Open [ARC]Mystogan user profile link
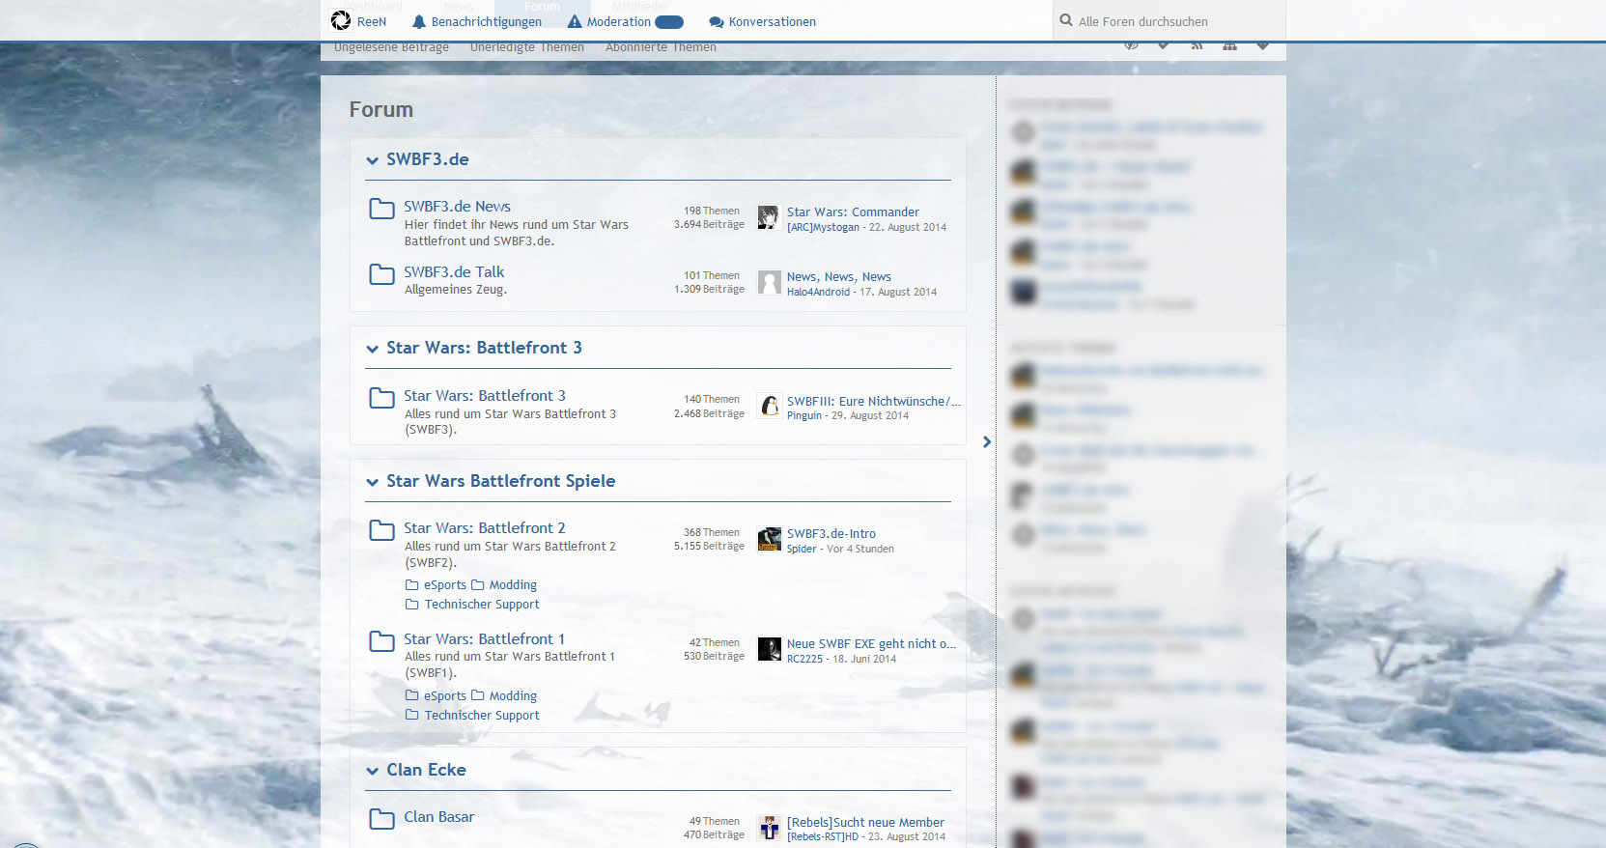Image resolution: width=1606 pixels, height=848 pixels. 823,228
